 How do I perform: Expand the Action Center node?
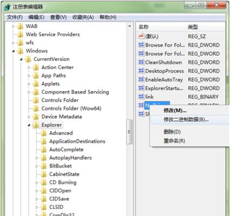click(29, 67)
